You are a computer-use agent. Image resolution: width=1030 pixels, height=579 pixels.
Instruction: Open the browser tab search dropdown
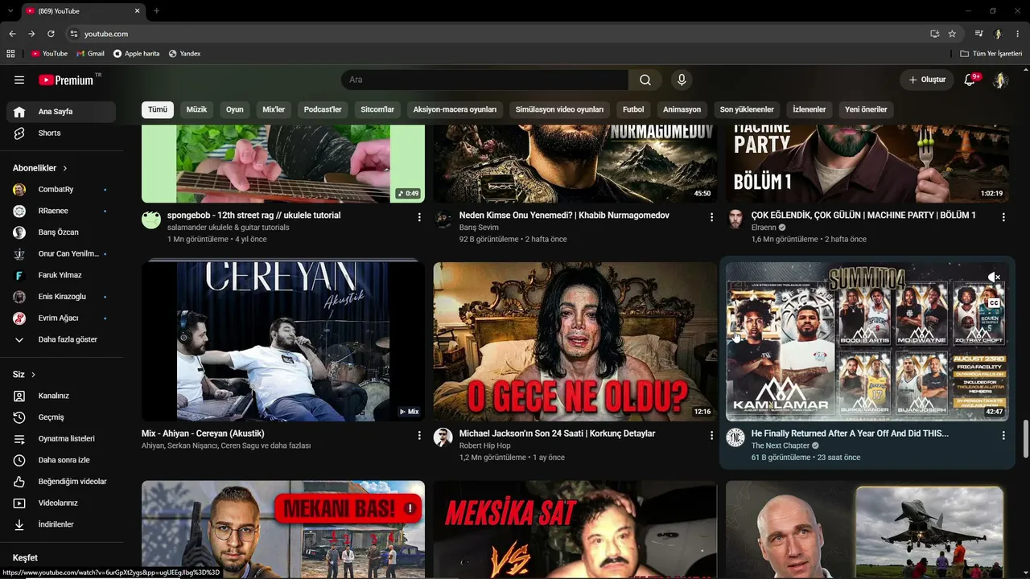10,11
